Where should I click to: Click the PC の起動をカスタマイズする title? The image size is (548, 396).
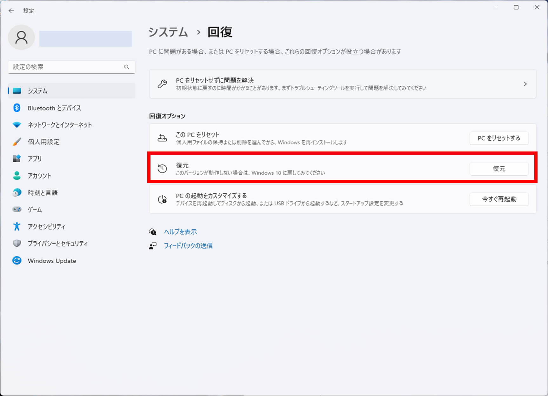pyautogui.click(x=211, y=196)
